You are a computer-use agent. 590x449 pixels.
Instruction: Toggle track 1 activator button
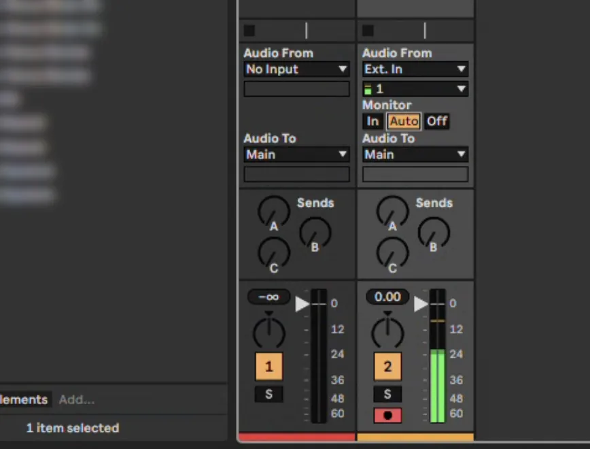point(268,367)
